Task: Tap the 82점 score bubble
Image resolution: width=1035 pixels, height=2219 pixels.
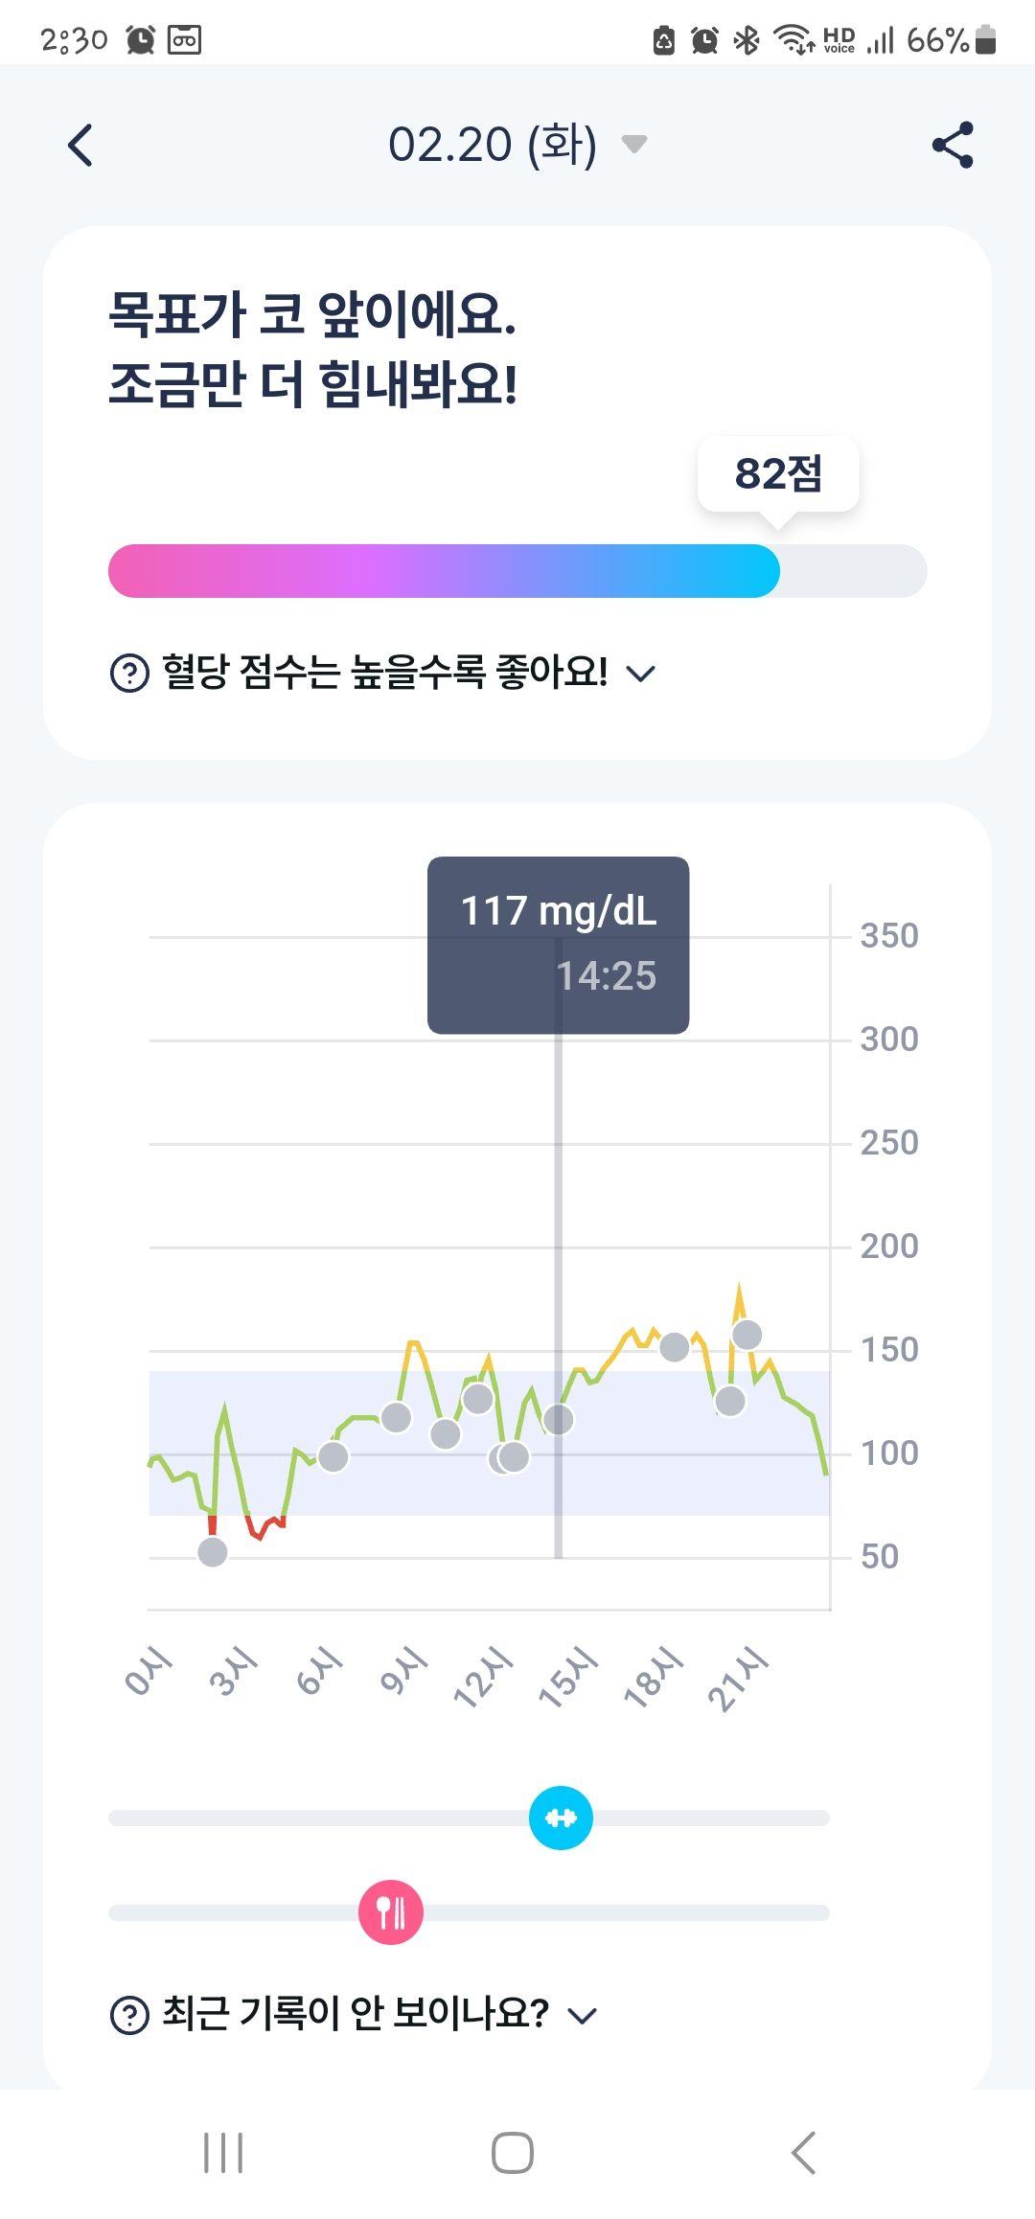Action: 778,474
